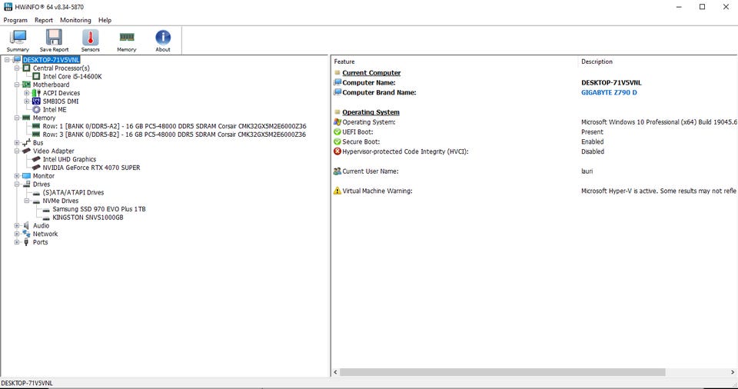The height and width of the screenshot is (389, 738).
Task: Click the Current User Name people icon
Action: [337, 171]
